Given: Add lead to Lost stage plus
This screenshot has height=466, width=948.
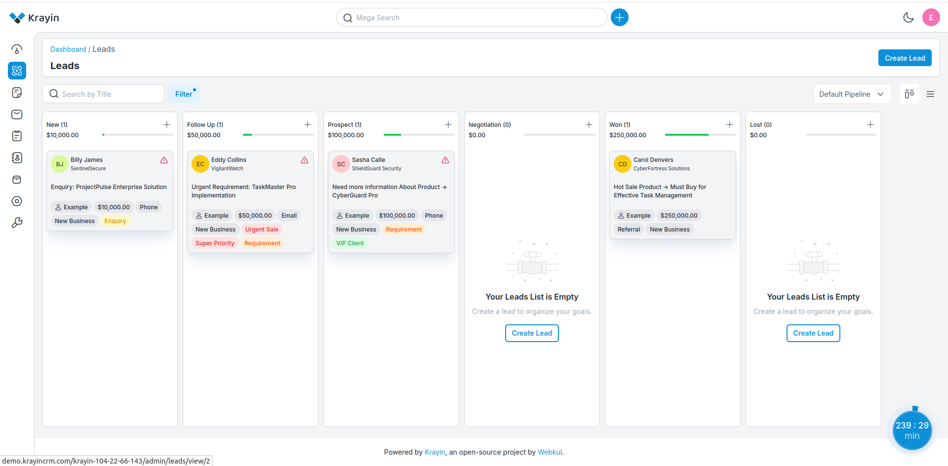Looking at the screenshot, I should click(x=870, y=124).
